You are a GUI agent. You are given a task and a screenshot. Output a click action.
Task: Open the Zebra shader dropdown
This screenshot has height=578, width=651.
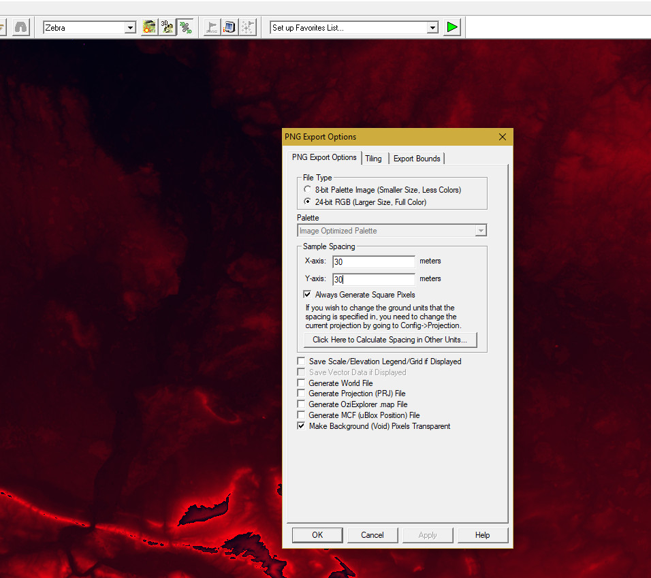(130, 28)
